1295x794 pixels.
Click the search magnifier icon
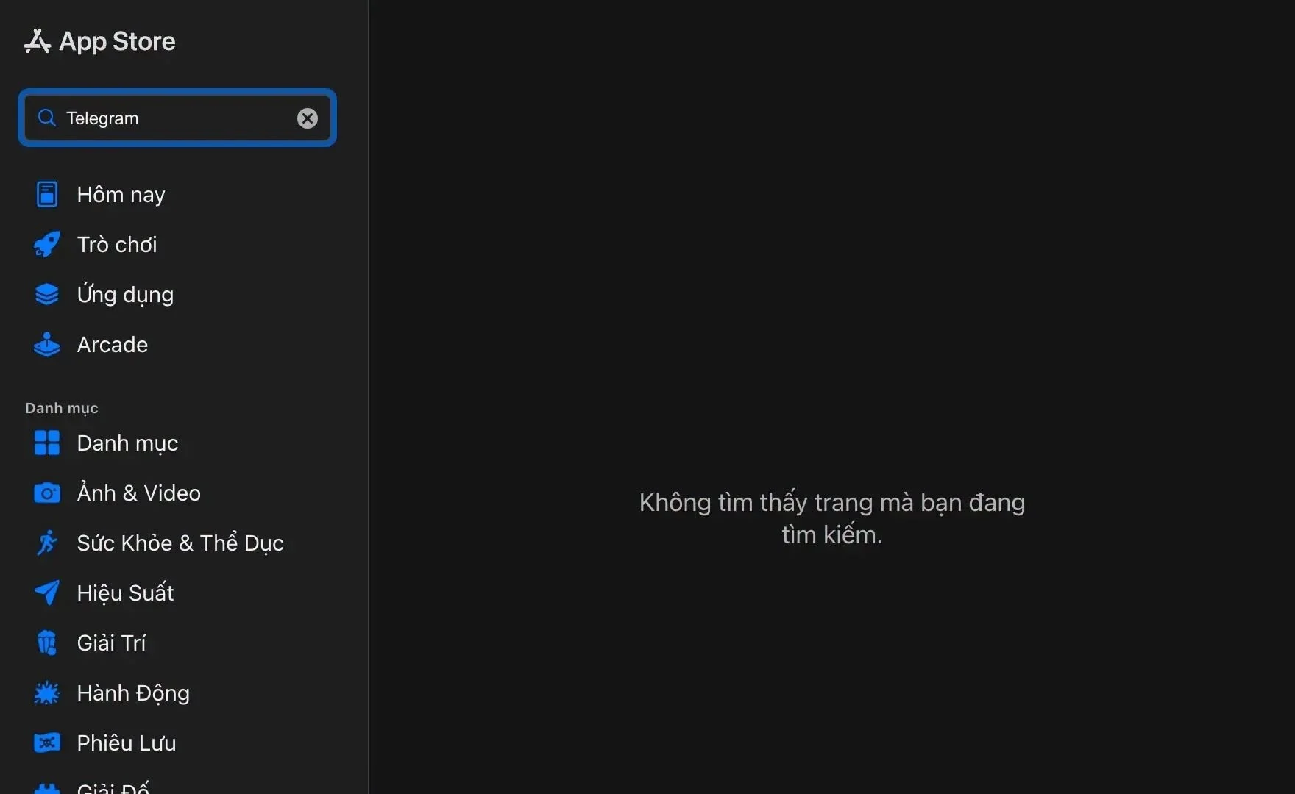(x=46, y=118)
